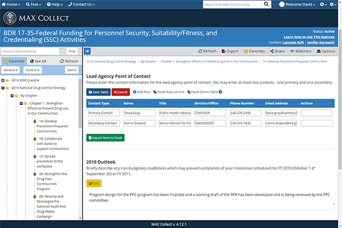The height and width of the screenshot is (228, 342).
Task: Click the Export icon in toolbar
Action: coord(223,51)
